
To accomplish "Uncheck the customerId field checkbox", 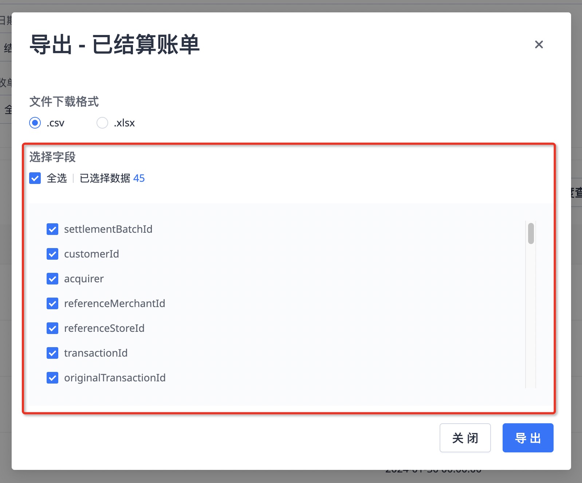I will coord(52,254).
